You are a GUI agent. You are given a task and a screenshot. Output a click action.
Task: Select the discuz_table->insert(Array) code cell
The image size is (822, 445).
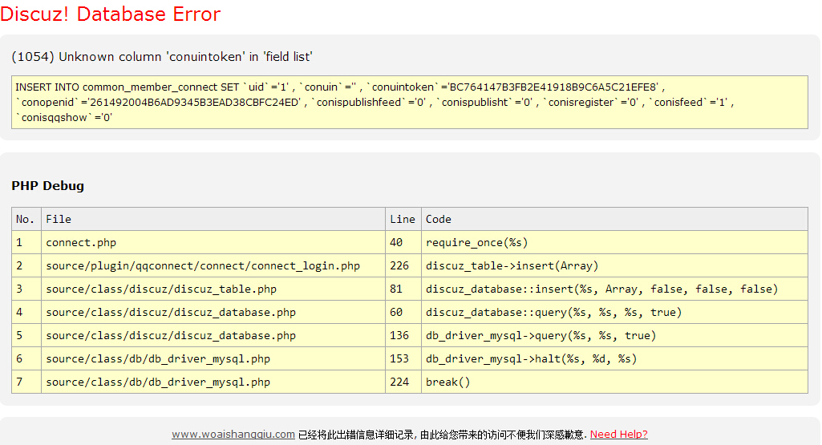pos(614,265)
